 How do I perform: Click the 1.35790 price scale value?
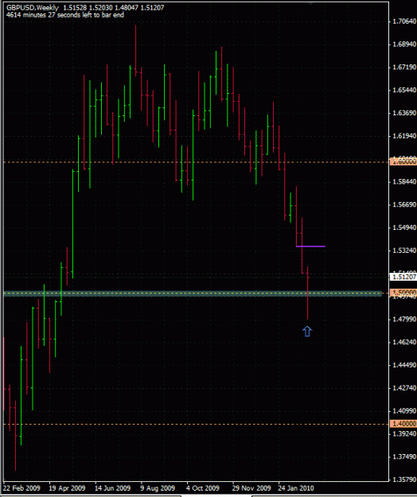[x=404, y=480]
